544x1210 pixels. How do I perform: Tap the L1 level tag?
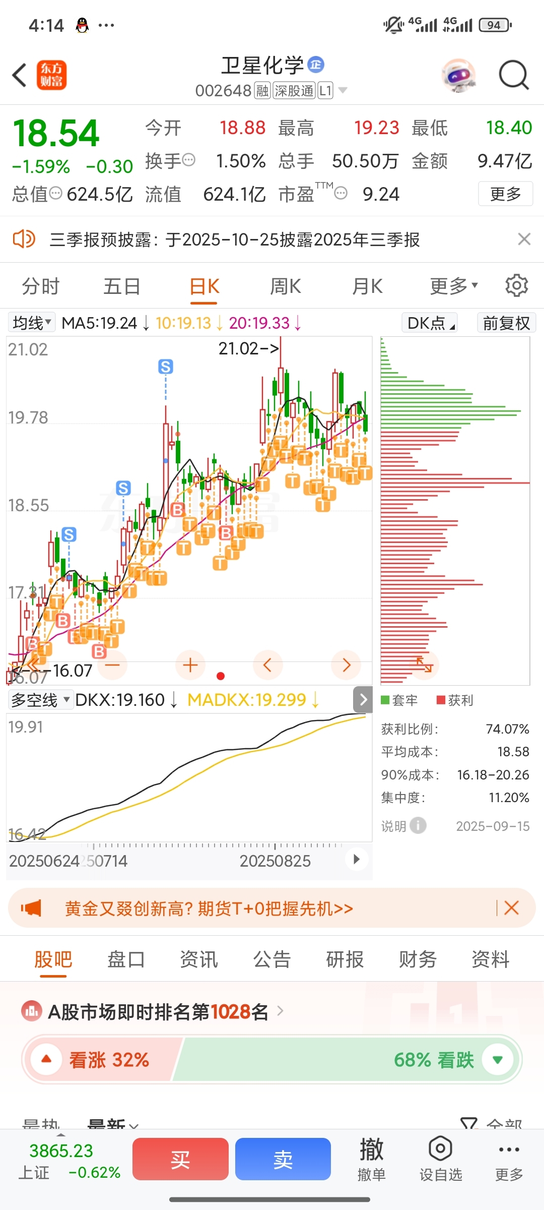click(x=325, y=90)
